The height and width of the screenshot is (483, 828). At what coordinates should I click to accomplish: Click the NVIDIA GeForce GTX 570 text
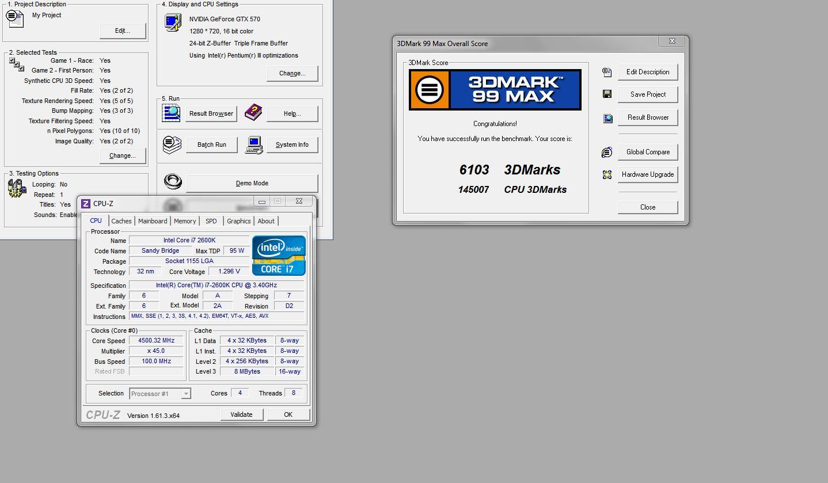[x=225, y=19]
